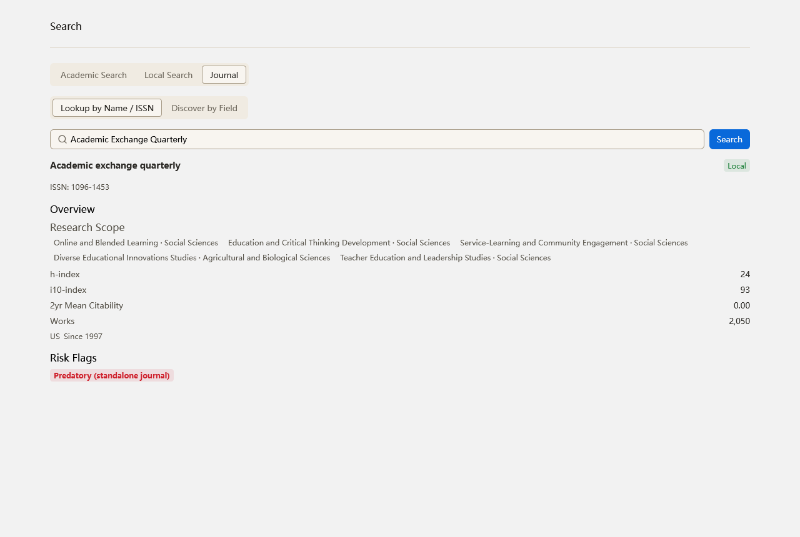Select Education and Critical Thinking Development tag

(x=339, y=242)
